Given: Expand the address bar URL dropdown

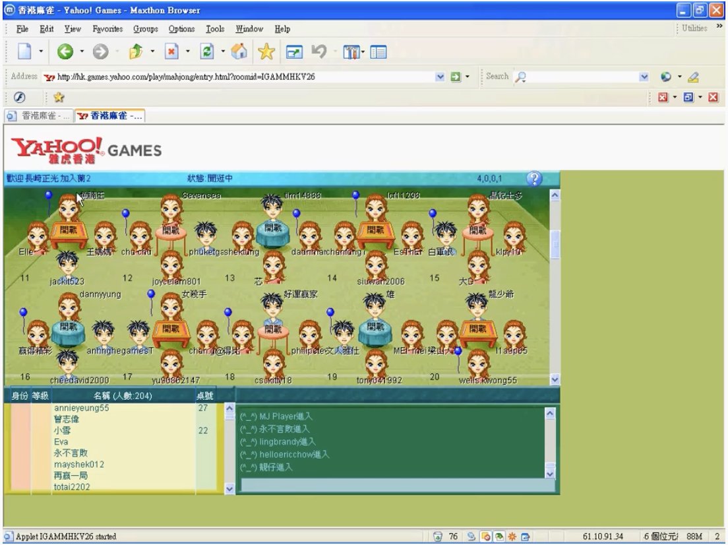Looking at the screenshot, I should tap(440, 77).
